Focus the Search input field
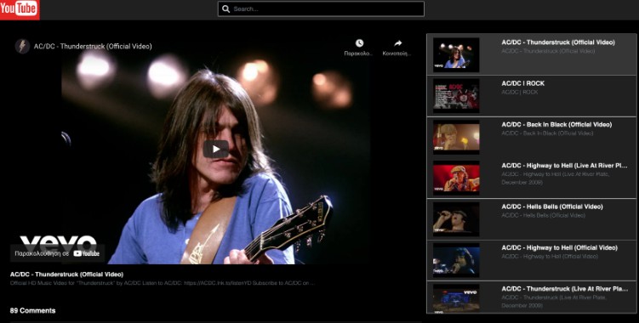This screenshot has height=323, width=639. point(321,9)
